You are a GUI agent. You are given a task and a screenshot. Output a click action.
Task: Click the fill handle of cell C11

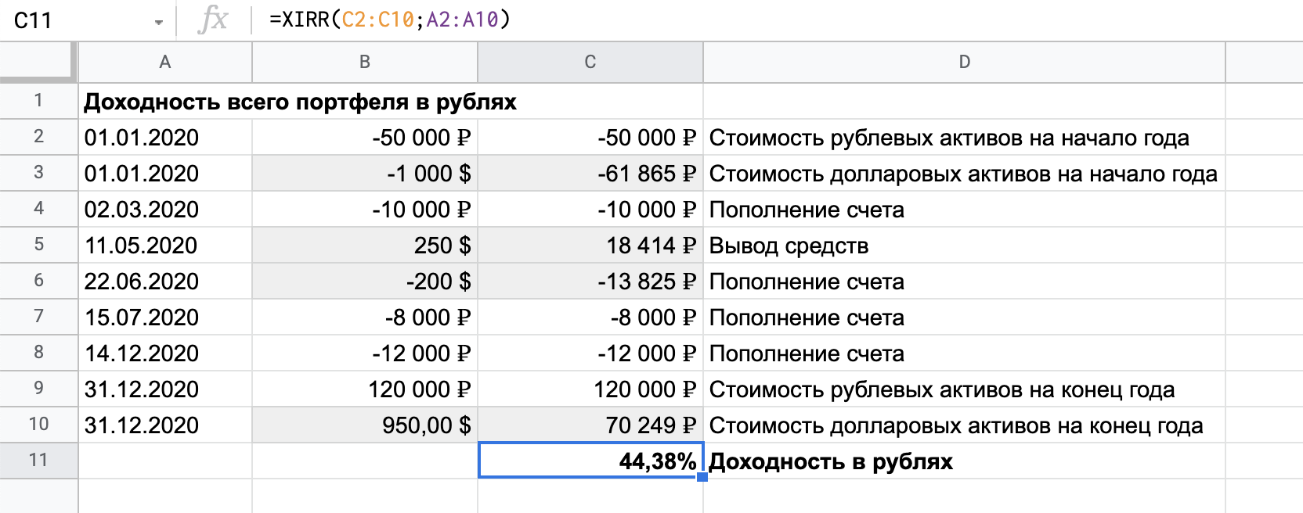point(702,477)
